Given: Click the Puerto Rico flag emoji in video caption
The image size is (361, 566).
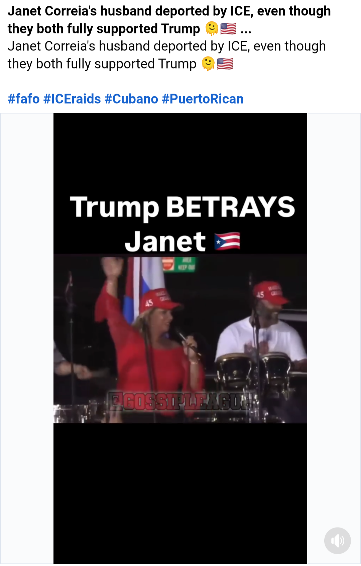Looking at the screenshot, I should pos(227,241).
